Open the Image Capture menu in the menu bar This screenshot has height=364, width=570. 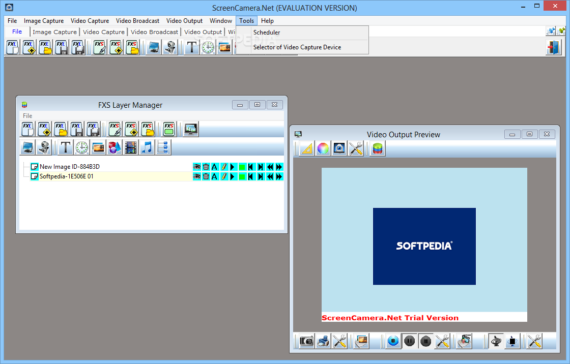point(44,21)
